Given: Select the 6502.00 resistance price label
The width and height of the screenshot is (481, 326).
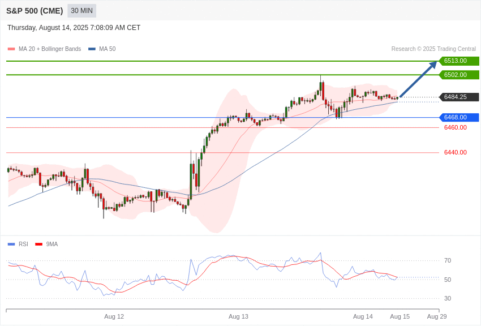Looking at the screenshot, I should coord(459,75).
